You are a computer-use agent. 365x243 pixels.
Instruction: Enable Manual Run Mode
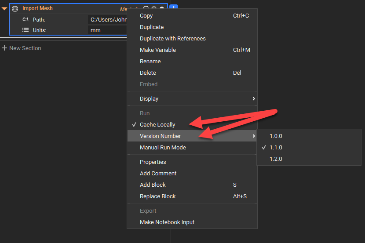click(163, 148)
